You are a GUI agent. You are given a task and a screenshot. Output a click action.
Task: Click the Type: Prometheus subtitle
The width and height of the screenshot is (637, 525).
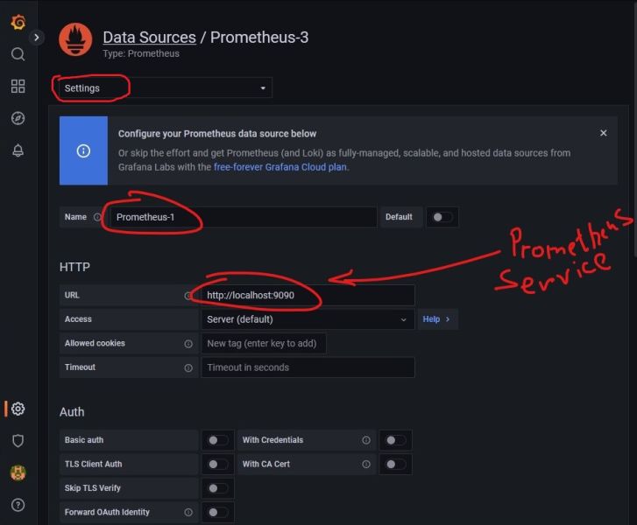(141, 53)
